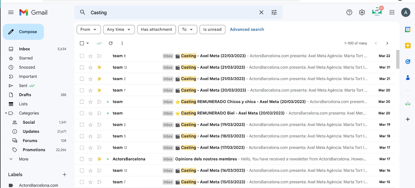Screen dimensions: 415x188
Task: Get add-ons plus icon
Action: [408, 119]
